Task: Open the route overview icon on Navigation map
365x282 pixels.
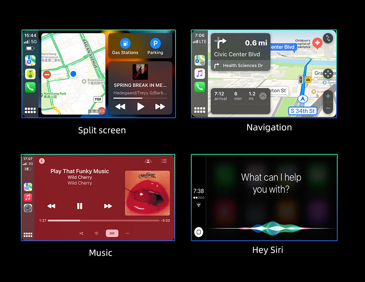Action: coord(328,39)
